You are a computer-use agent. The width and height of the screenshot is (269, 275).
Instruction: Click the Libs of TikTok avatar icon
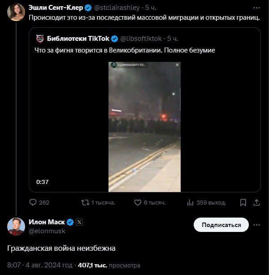coord(40,39)
